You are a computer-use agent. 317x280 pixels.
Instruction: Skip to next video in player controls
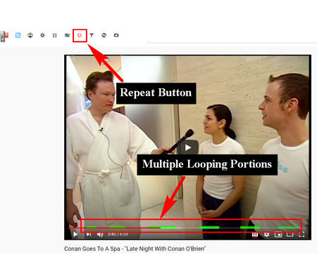point(89,234)
